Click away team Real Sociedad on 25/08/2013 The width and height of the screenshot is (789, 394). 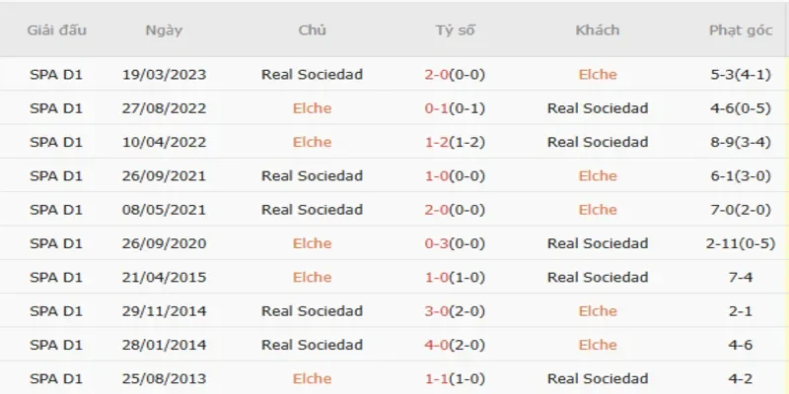598,378
